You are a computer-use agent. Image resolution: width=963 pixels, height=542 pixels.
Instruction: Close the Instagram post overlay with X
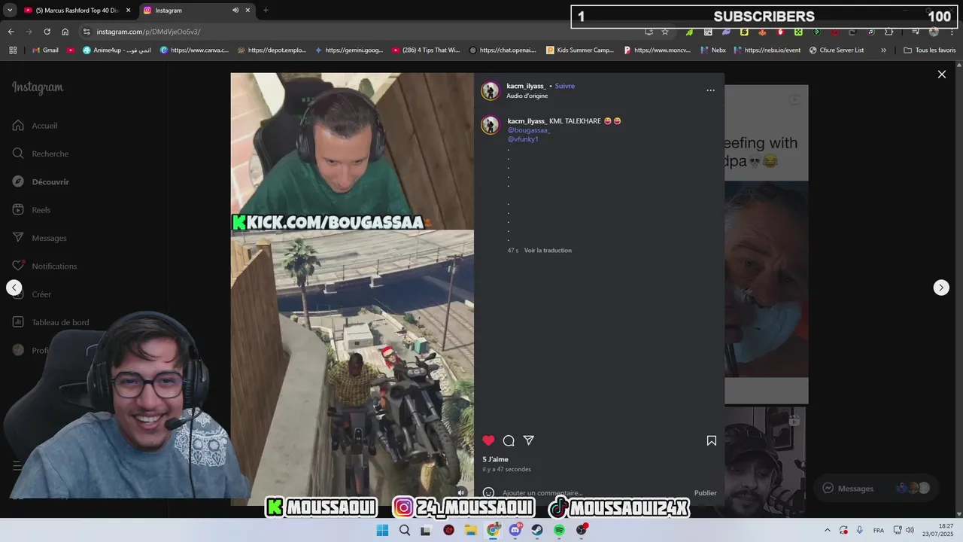point(941,75)
